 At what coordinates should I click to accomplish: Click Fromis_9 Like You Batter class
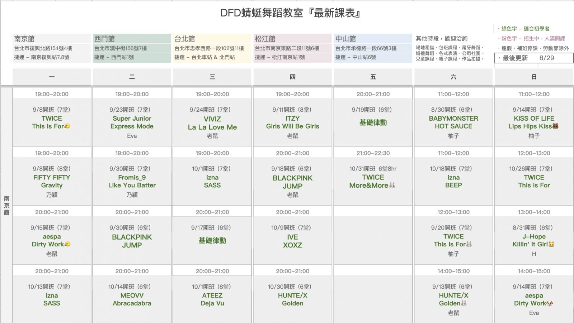tap(132, 182)
